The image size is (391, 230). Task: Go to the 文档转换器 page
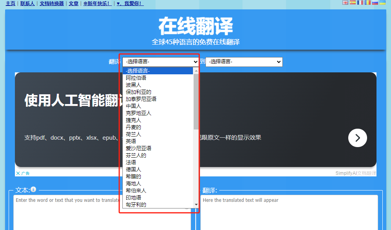point(52,4)
